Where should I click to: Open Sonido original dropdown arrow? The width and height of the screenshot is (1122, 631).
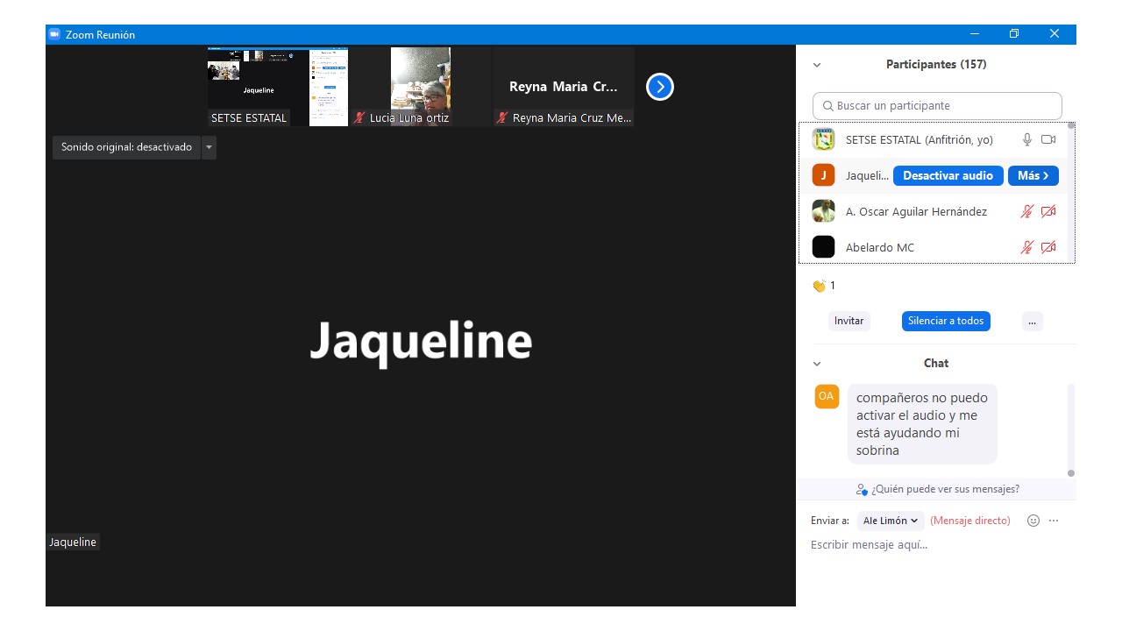tap(209, 147)
